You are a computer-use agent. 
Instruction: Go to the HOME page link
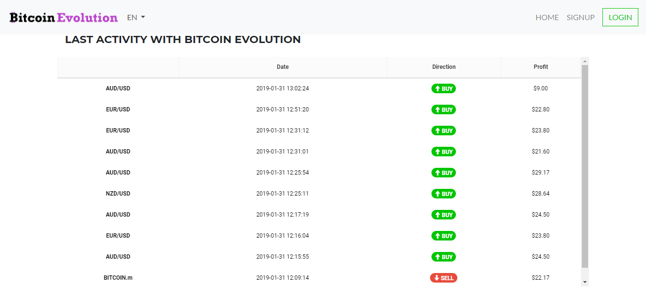click(x=547, y=18)
